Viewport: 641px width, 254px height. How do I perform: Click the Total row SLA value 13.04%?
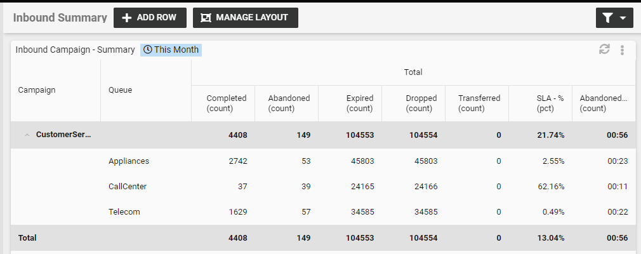pos(551,237)
